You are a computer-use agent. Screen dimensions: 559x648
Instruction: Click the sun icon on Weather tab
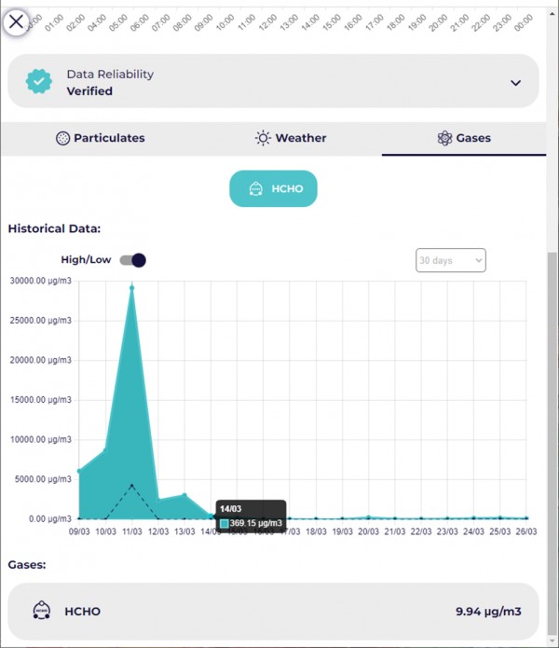264,138
